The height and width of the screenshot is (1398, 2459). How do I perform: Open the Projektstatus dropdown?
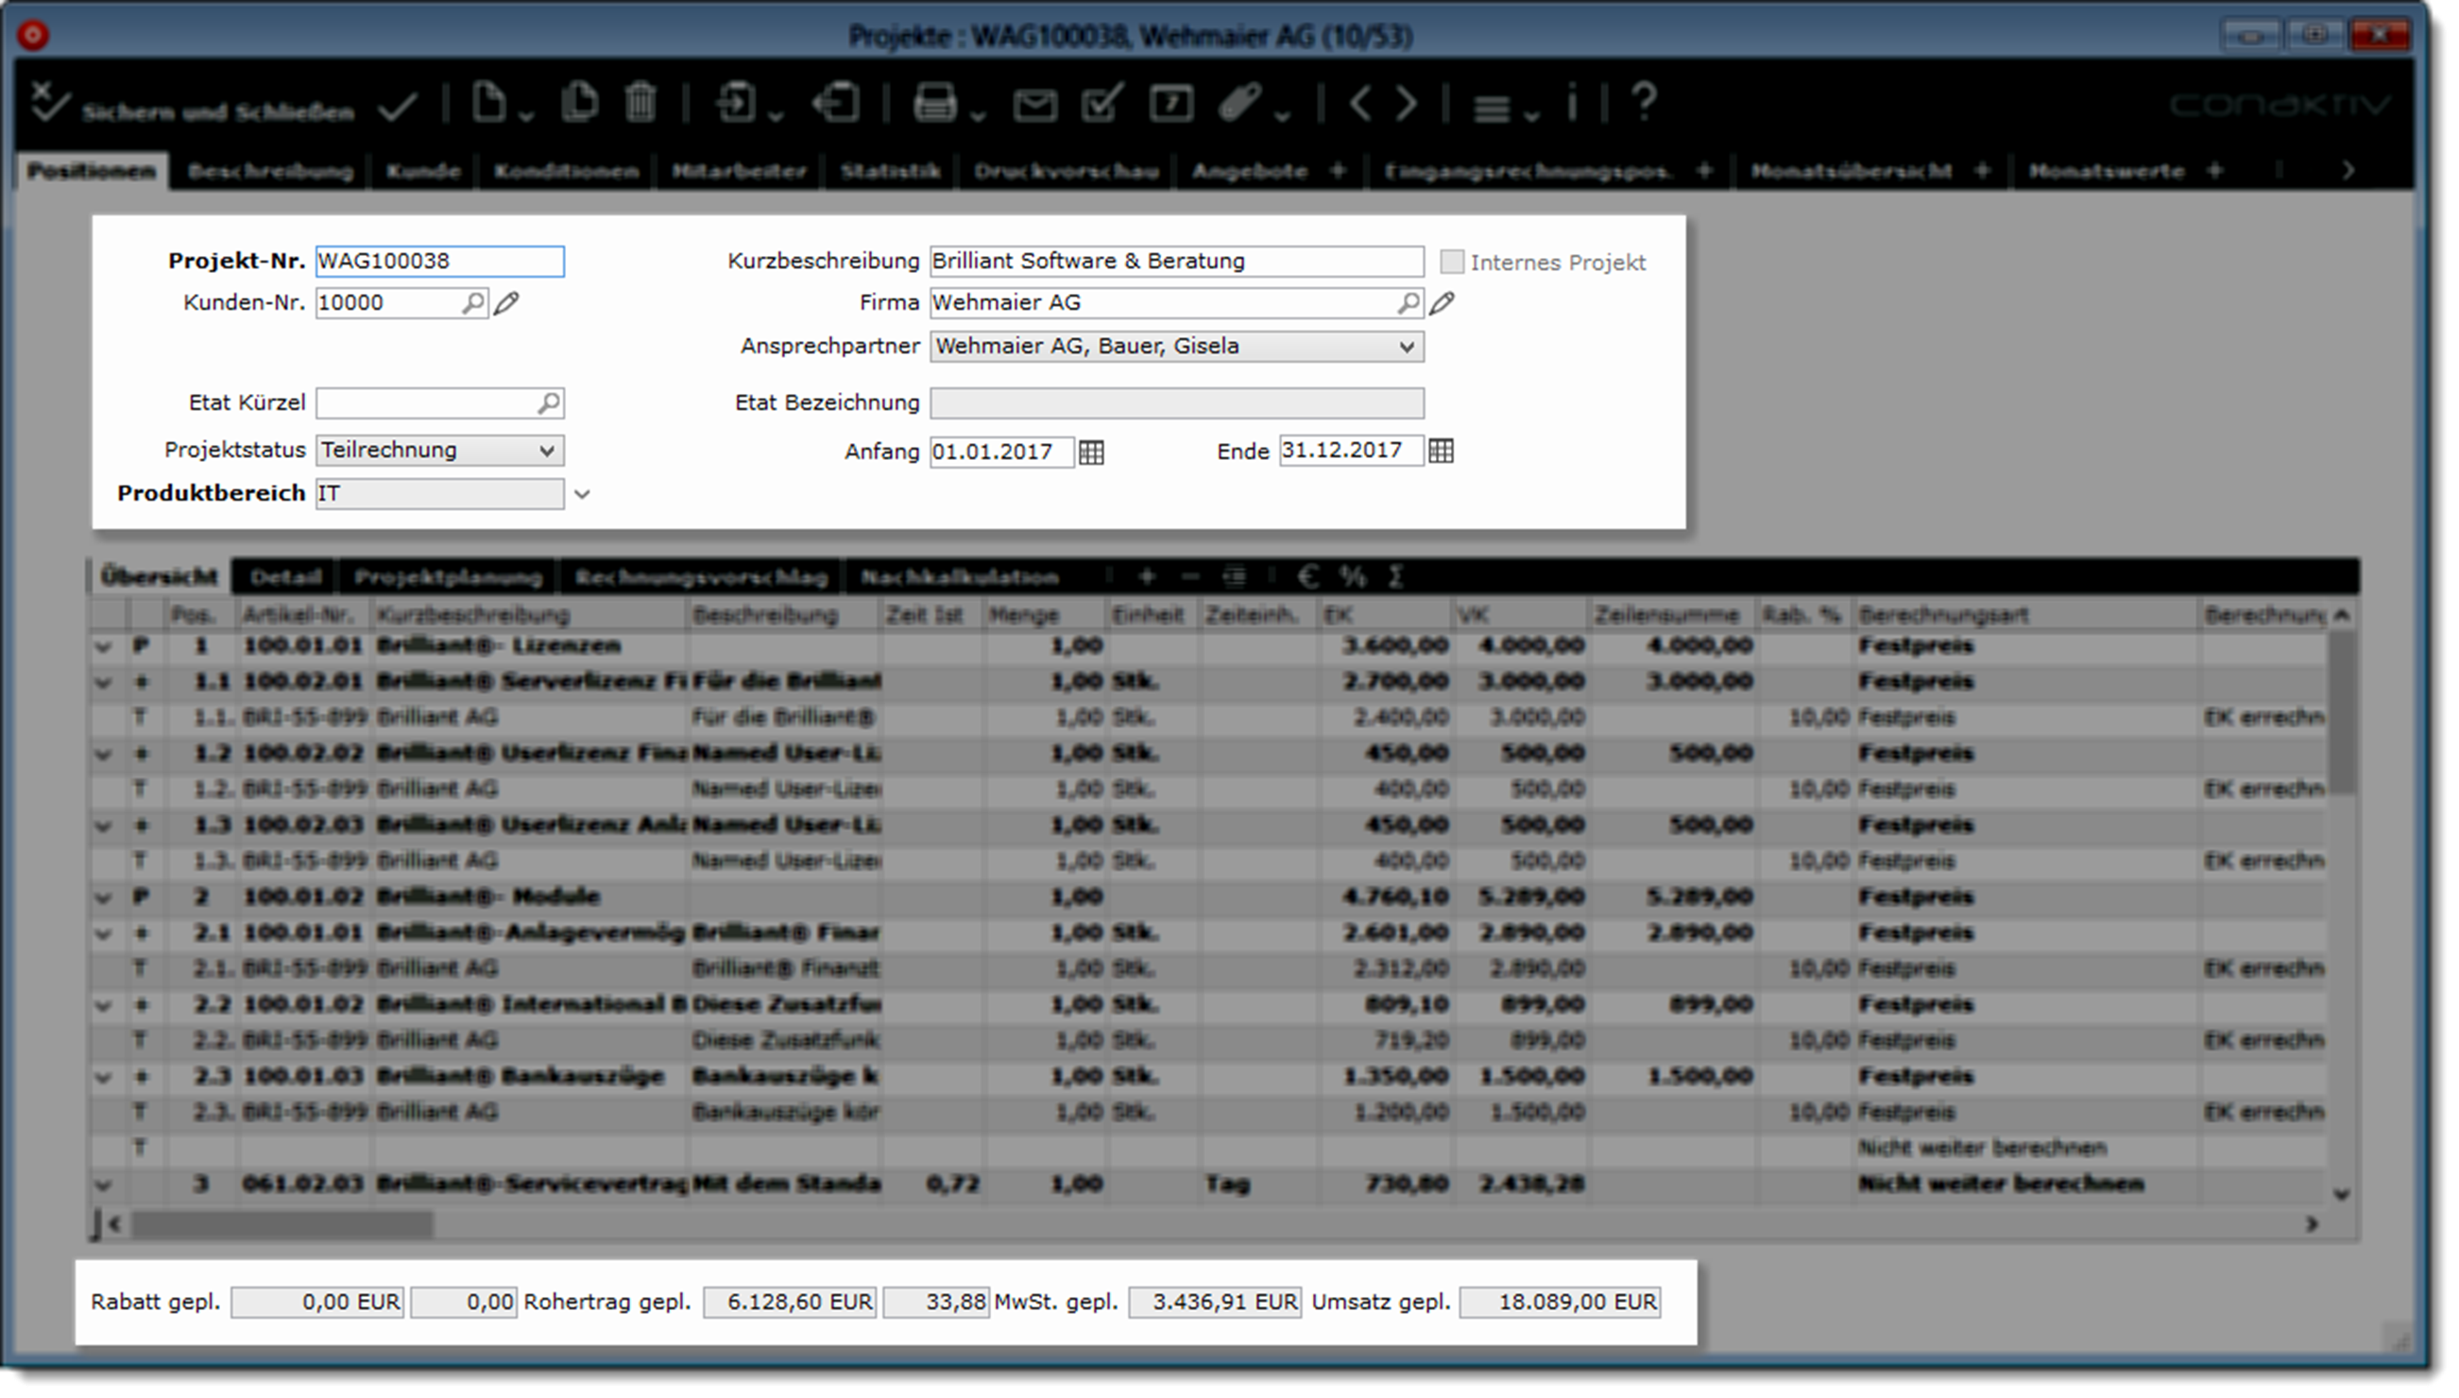point(546,450)
